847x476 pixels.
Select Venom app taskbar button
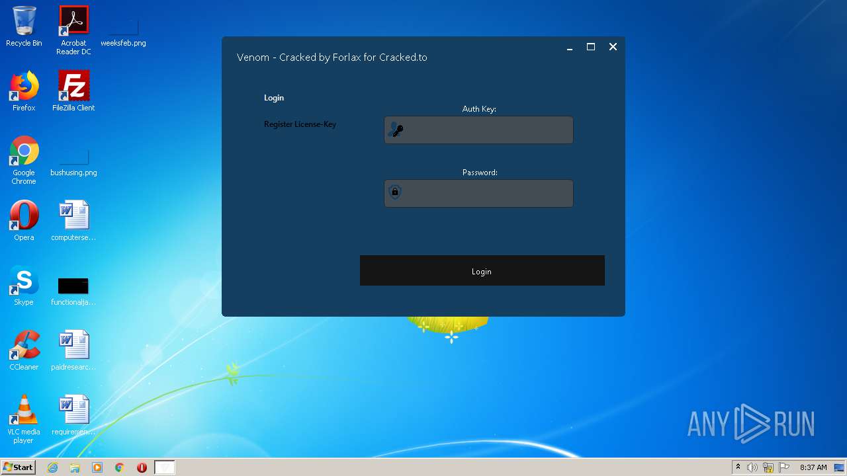pos(165,467)
